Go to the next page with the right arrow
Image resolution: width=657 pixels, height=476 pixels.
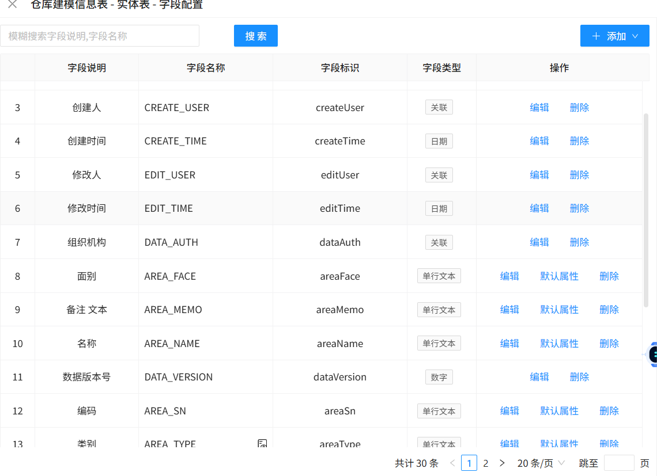tap(502, 463)
